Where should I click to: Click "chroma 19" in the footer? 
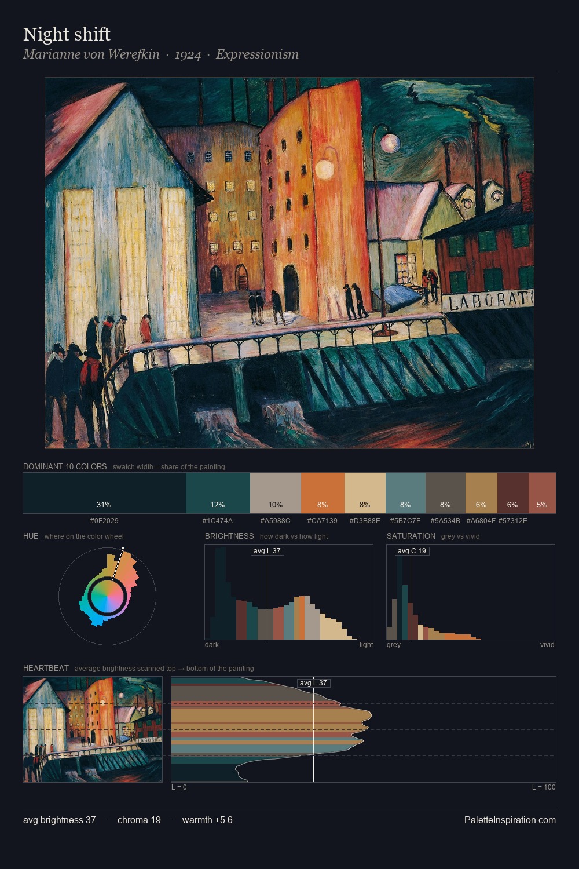pos(139,820)
